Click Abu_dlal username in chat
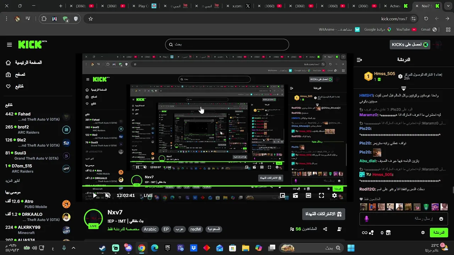Screen dimensions: 454x255 [x=367, y=161]
